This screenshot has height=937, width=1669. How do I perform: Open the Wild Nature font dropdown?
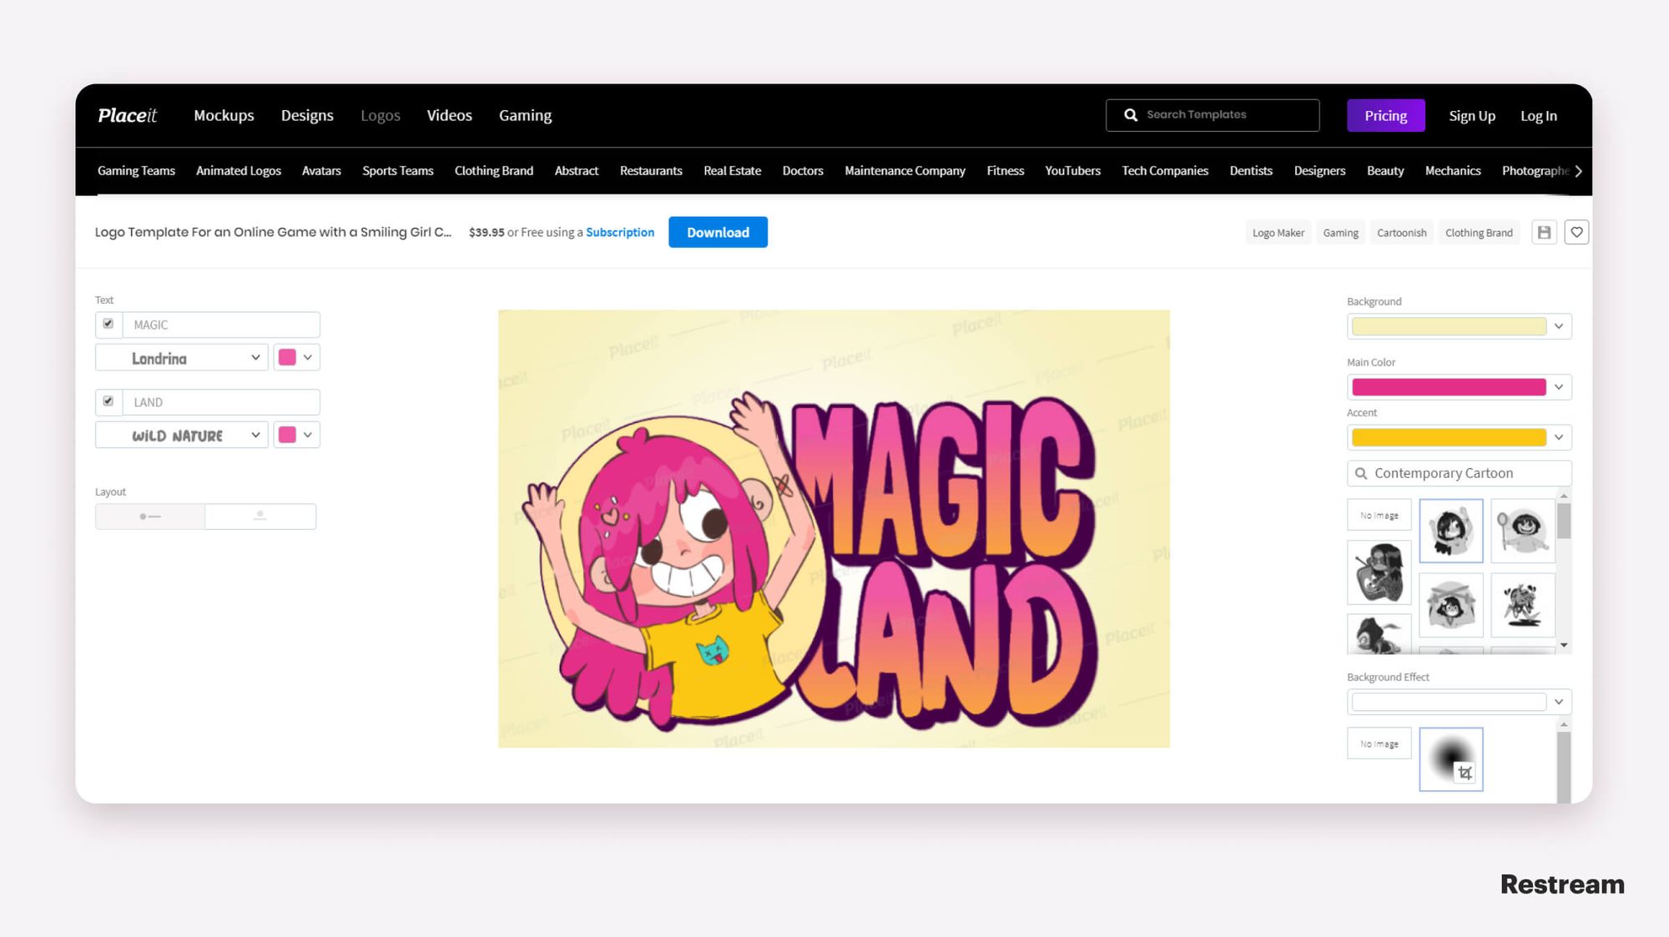pos(182,436)
